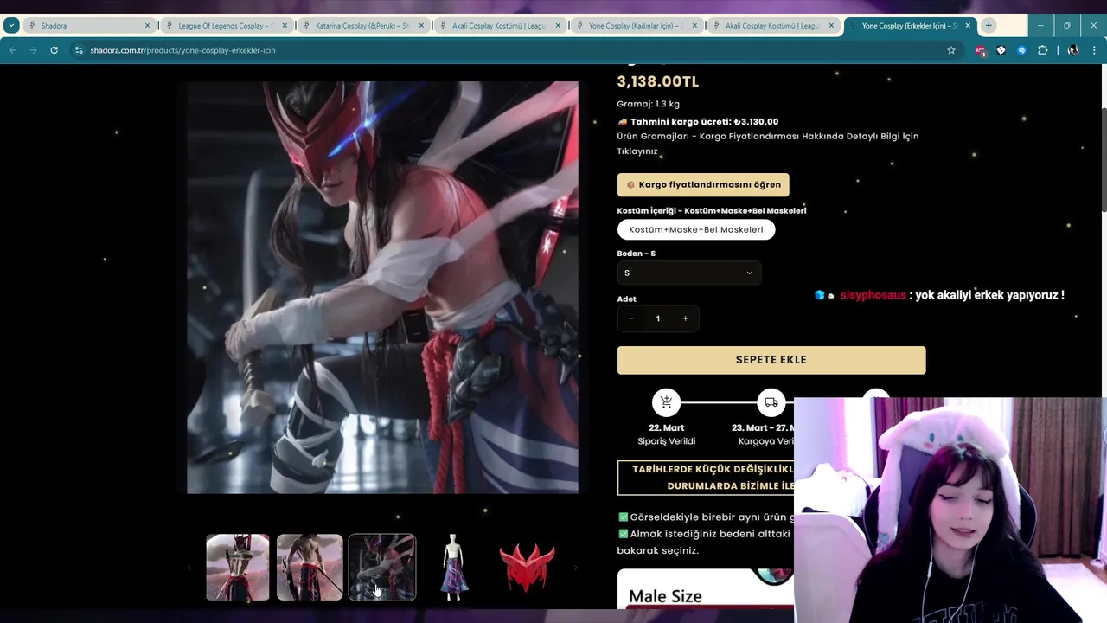Click the Gramaj: 1.3 kg text
The width and height of the screenshot is (1107, 623).
click(648, 104)
